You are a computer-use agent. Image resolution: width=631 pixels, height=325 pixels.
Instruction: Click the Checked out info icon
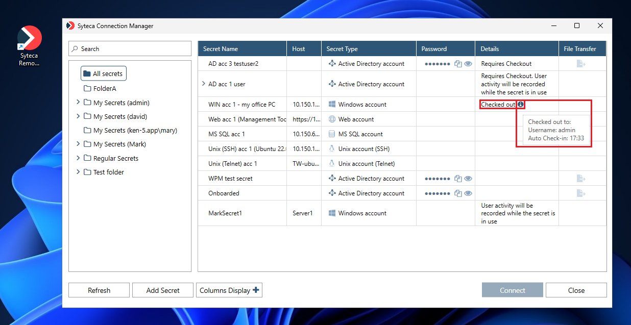[x=520, y=105]
